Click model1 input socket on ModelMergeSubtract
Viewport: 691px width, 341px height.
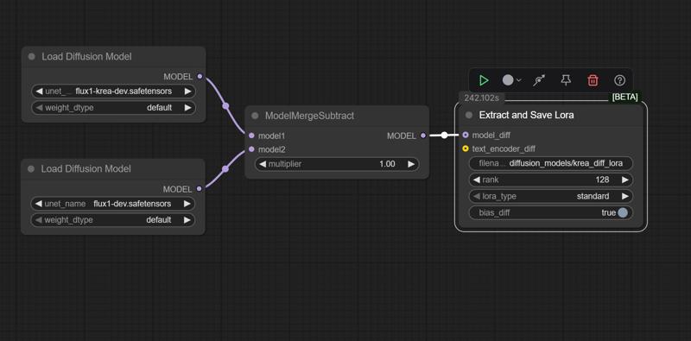251,136
